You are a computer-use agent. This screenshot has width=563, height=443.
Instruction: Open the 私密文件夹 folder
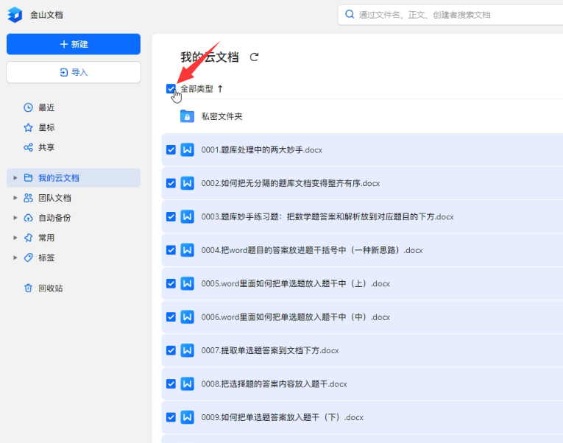(x=222, y=116)
